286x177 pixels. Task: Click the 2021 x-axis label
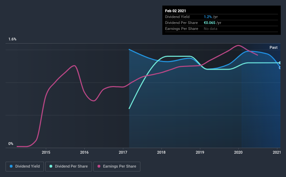pyautogui.click(x=277, y=152)
